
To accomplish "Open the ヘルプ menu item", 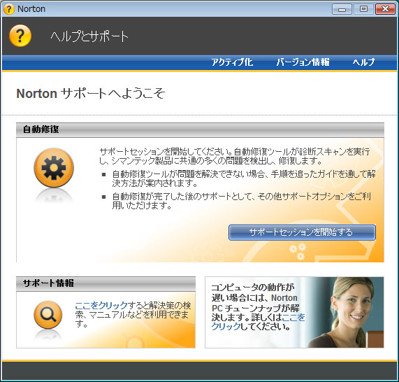I will pos(363,62).
